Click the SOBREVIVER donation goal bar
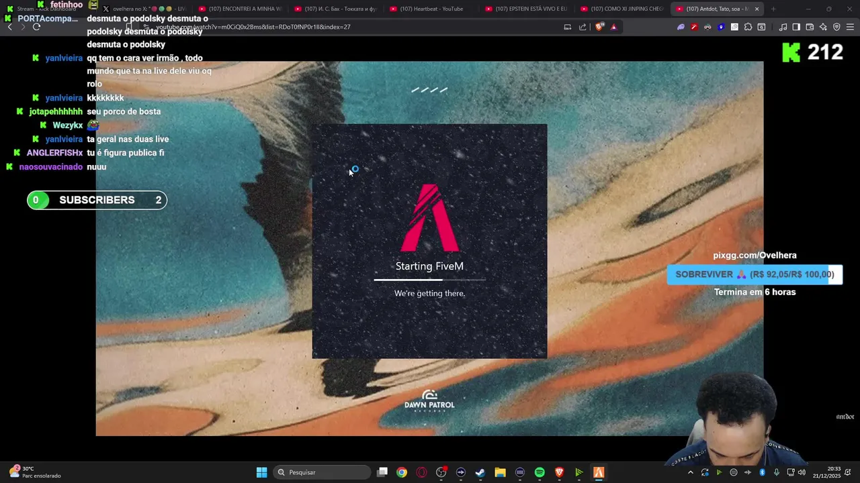The width and height of the screenshot is (860, 483). point(755,274)
